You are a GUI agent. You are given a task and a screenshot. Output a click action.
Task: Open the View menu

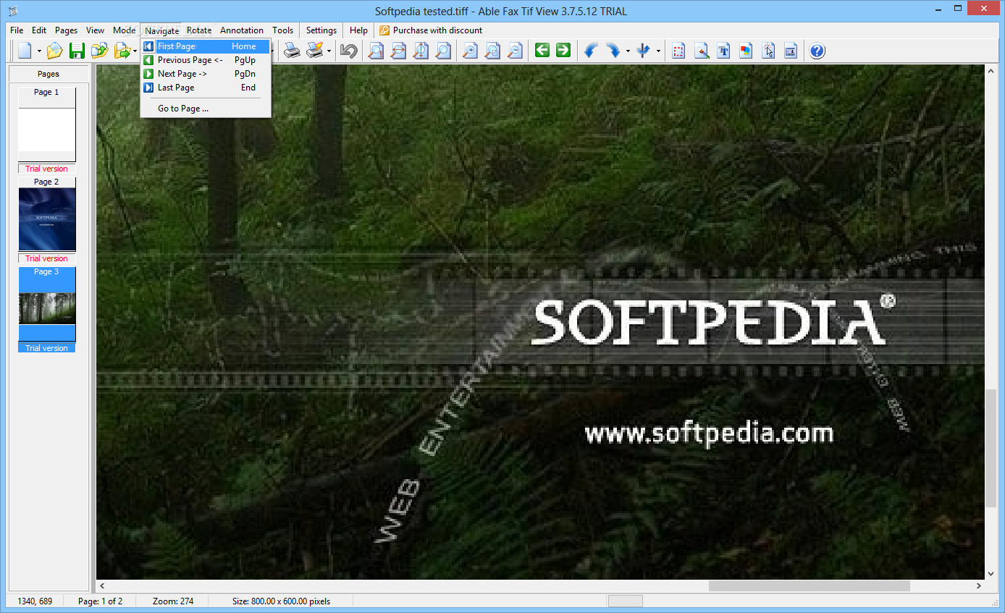95,30
